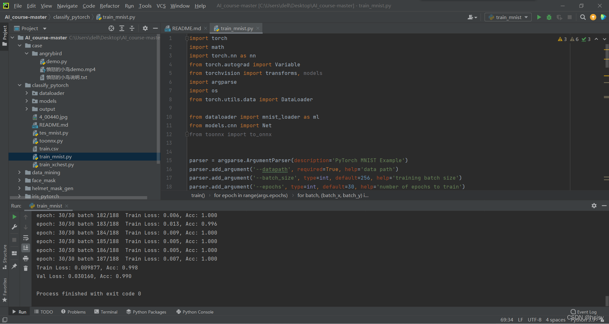Hide the Project tool window
Screen dimensions: 609x324
pos(155,28)
